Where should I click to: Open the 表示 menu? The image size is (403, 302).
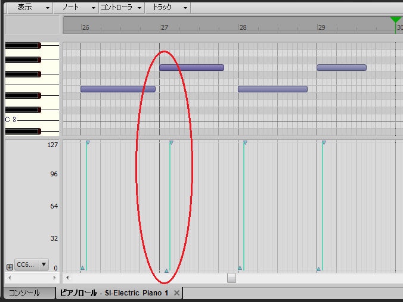pyautogui.click(x=29, y=8)
